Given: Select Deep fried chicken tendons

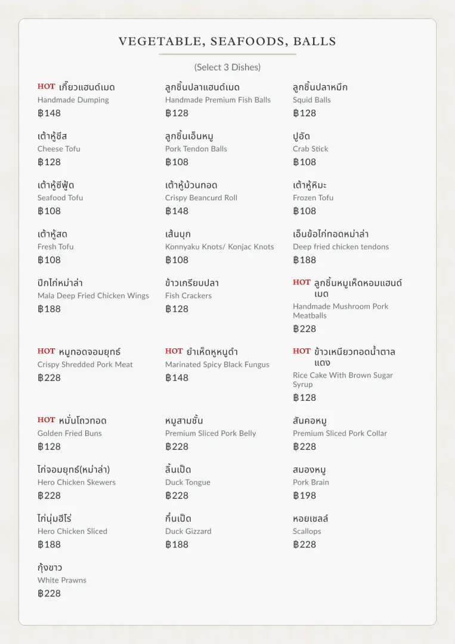Looking at the screenshot, I should click(x=341, y=247).
